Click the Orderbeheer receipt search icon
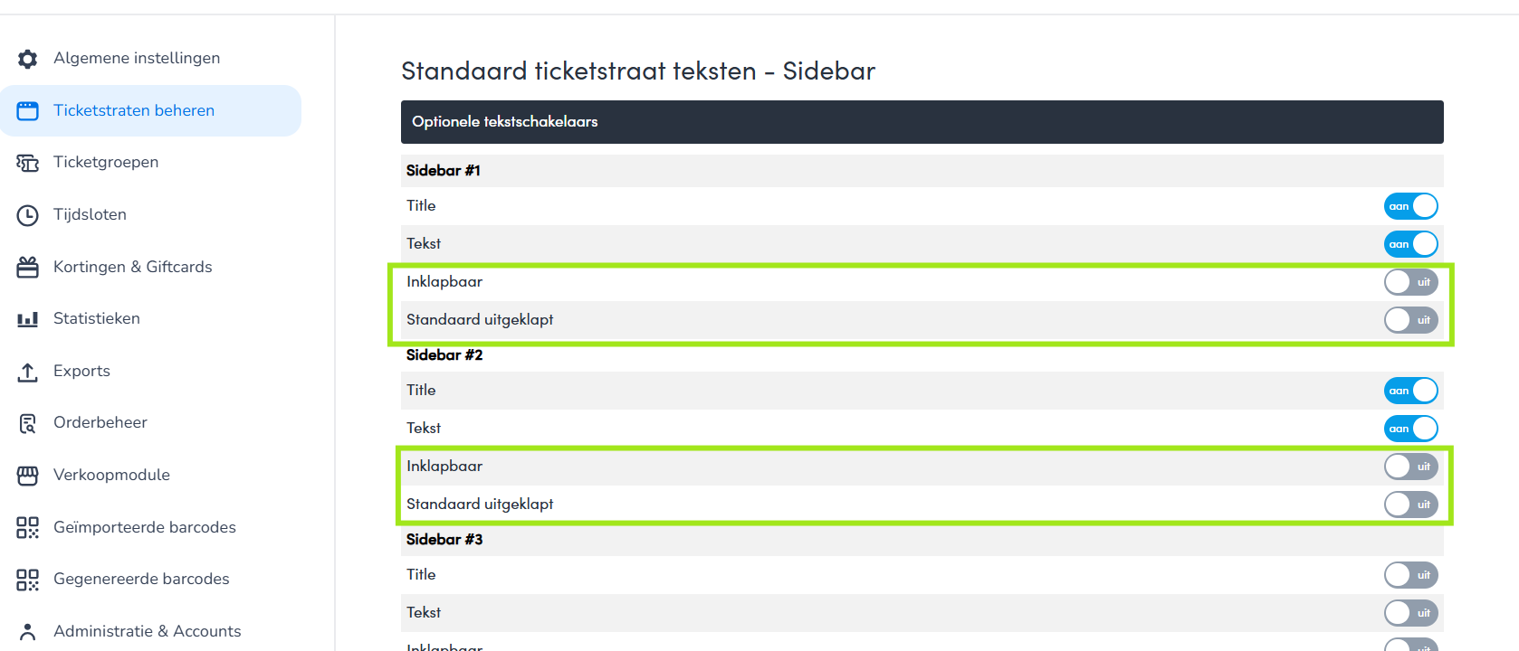The image size is (1519, 651). click(28, 423)
